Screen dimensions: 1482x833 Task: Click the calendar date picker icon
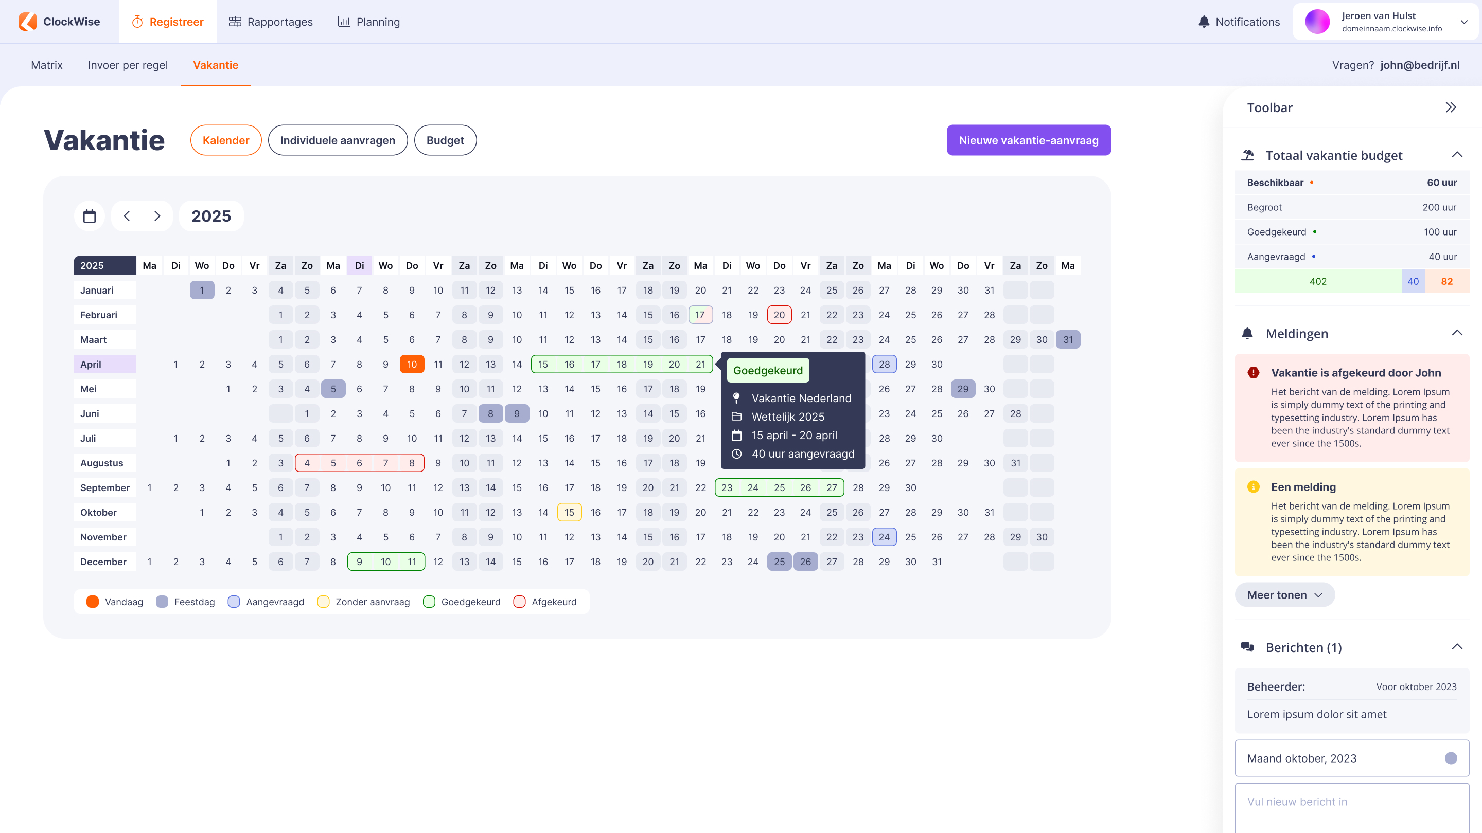(89, 216)
